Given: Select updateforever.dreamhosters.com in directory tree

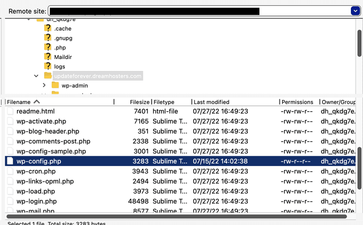Looking at the screenshot, I should 98,76.
